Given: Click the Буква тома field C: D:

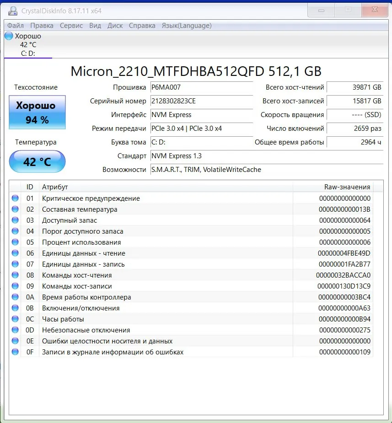Looking at the screenshot, I should (202, 142).
